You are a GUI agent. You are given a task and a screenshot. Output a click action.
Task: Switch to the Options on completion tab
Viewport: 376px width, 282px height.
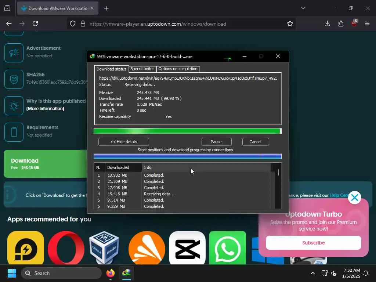click(178, 69)
